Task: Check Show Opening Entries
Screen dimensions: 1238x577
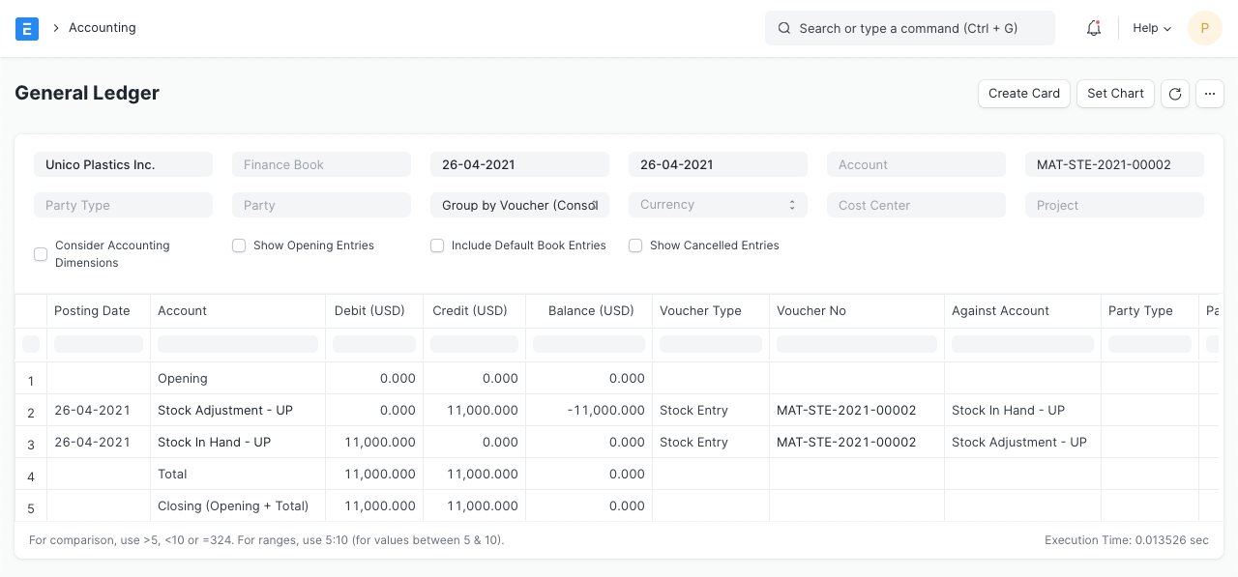Action: click(x=239, y=245)
